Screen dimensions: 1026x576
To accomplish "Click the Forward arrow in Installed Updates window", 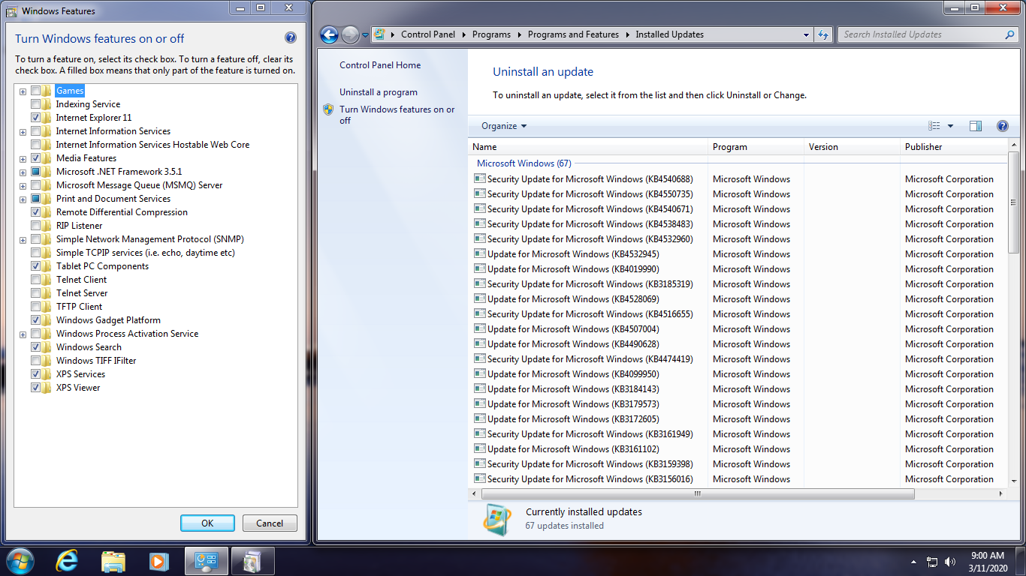I will click(x=350, y=34).
